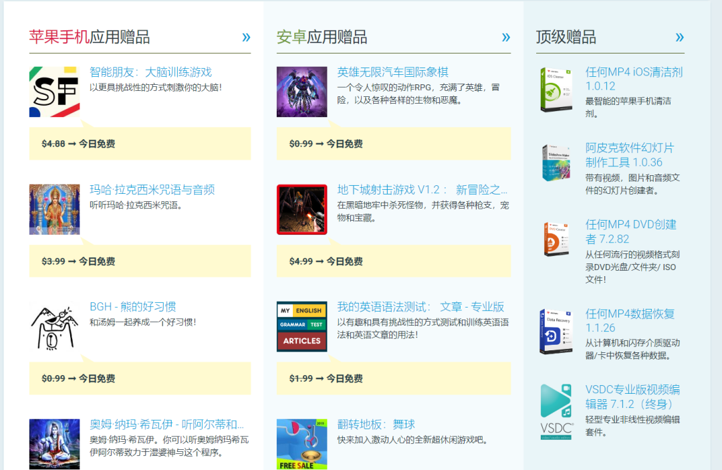Click the $1.99 今日免费 price banner
Screen dimensions: 722x470
tap(393, 378)
